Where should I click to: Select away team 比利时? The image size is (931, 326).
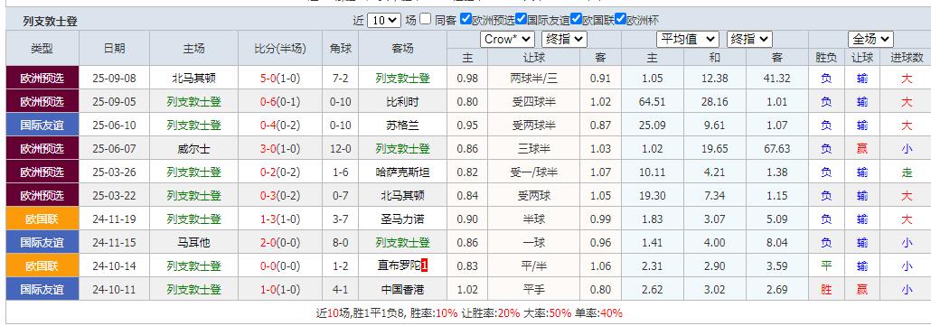click(x=402, y=102)
